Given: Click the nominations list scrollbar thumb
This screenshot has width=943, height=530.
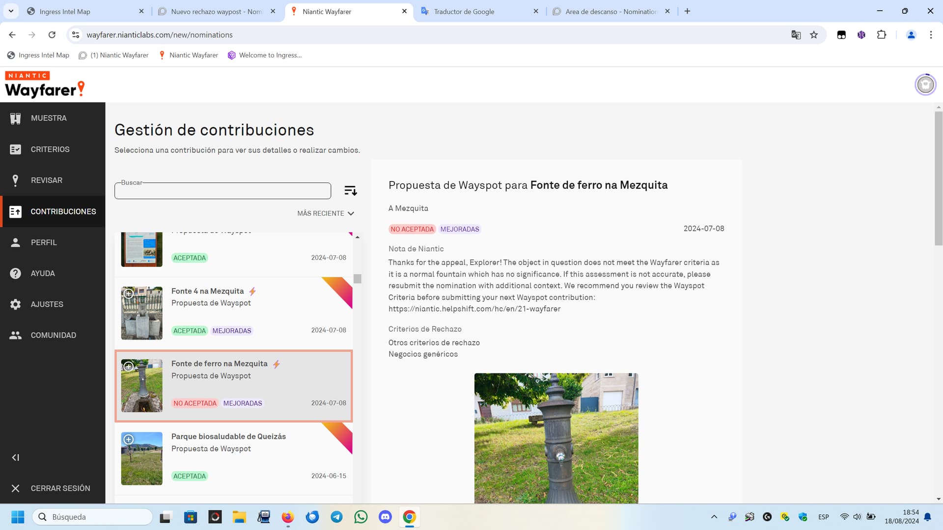Looking at the screenshot, I should [x=358, y=279].
